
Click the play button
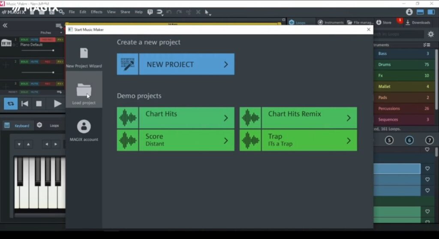(x=57, y=104)
